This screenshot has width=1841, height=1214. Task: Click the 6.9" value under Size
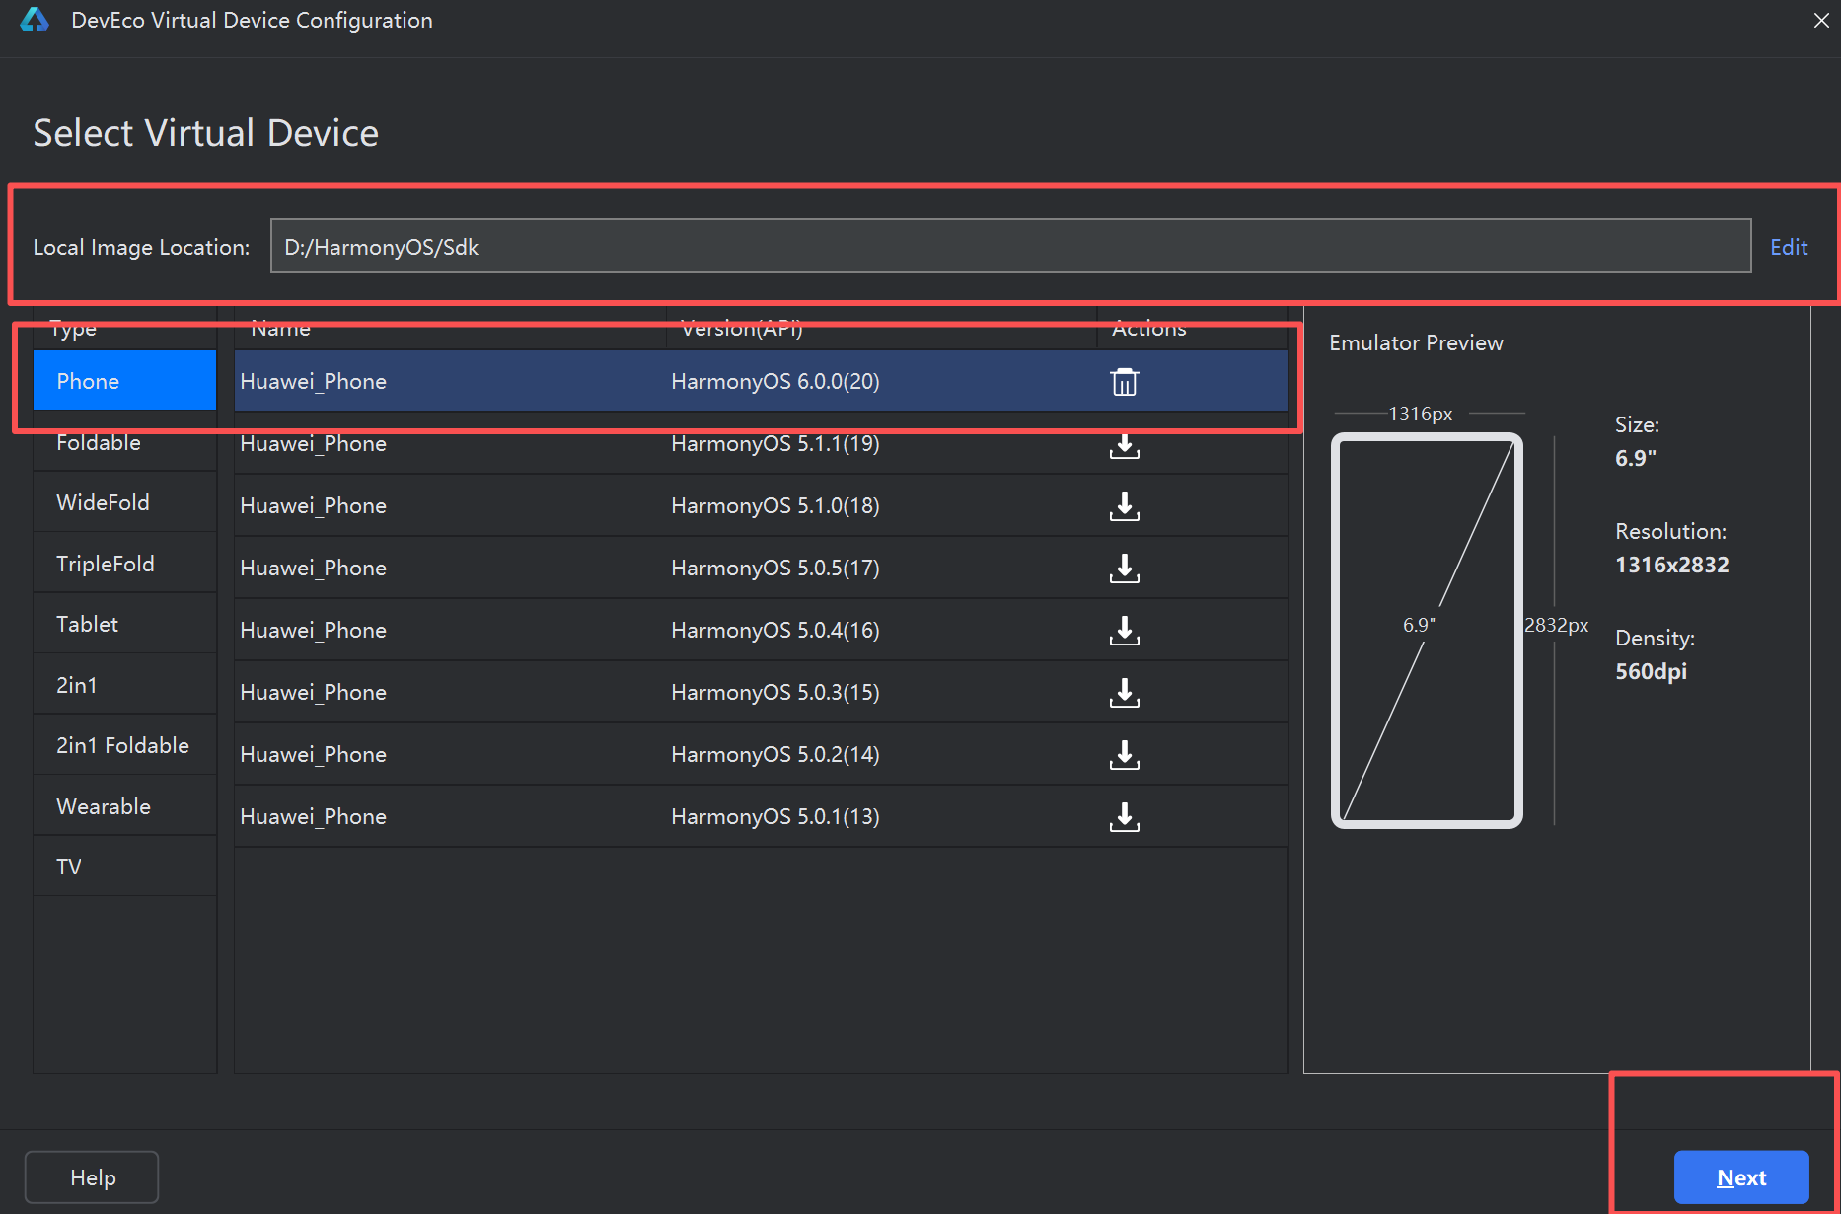point(1635,458)
